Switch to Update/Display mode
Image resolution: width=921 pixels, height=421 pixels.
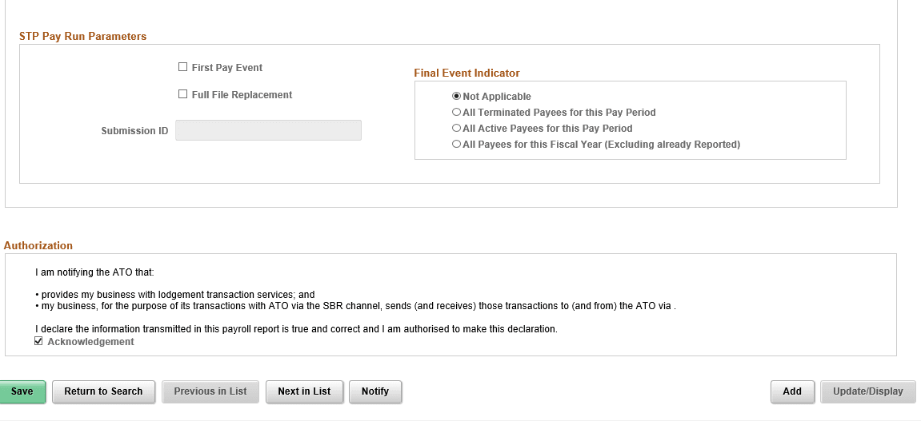pos(868,391)
